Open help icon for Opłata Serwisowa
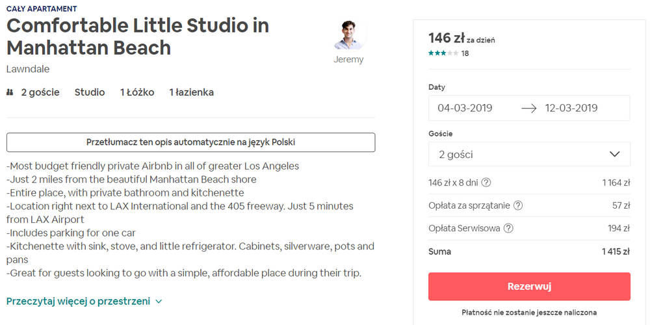 (509, 228)
